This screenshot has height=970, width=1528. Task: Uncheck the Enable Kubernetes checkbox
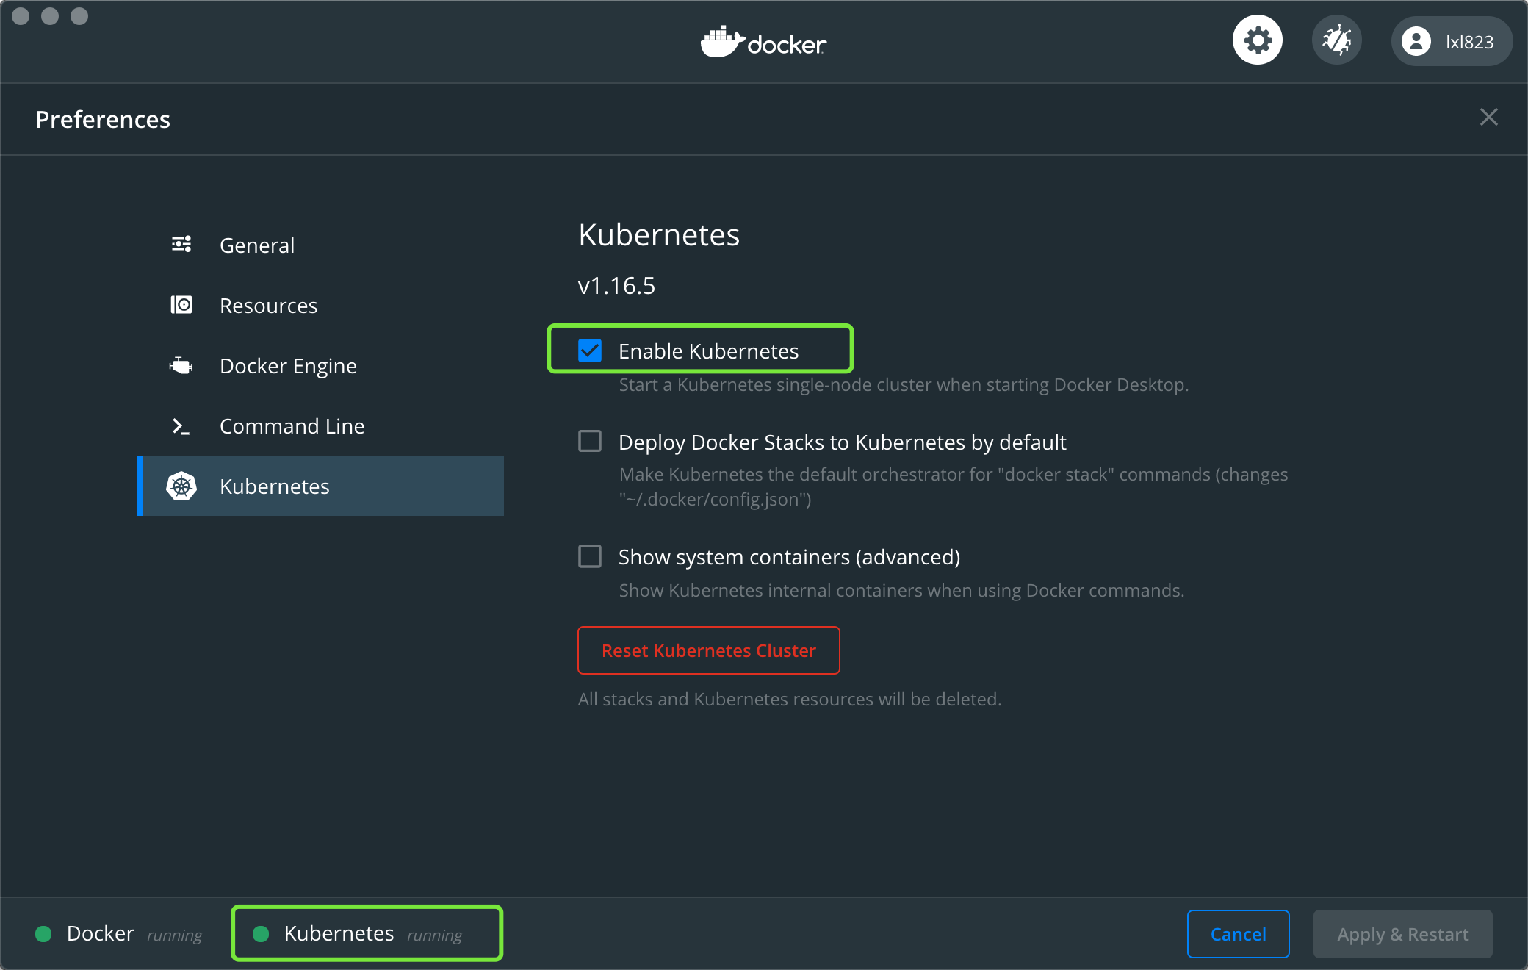point(590,351)
